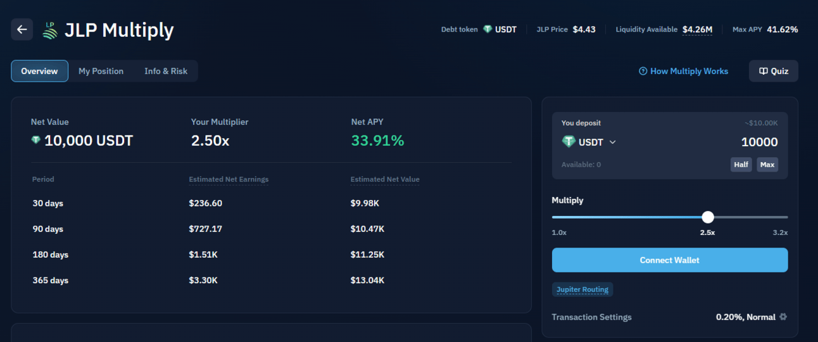Click the Max amount button
The width and height of the screenshot is (818, 342).
[767, 165]
